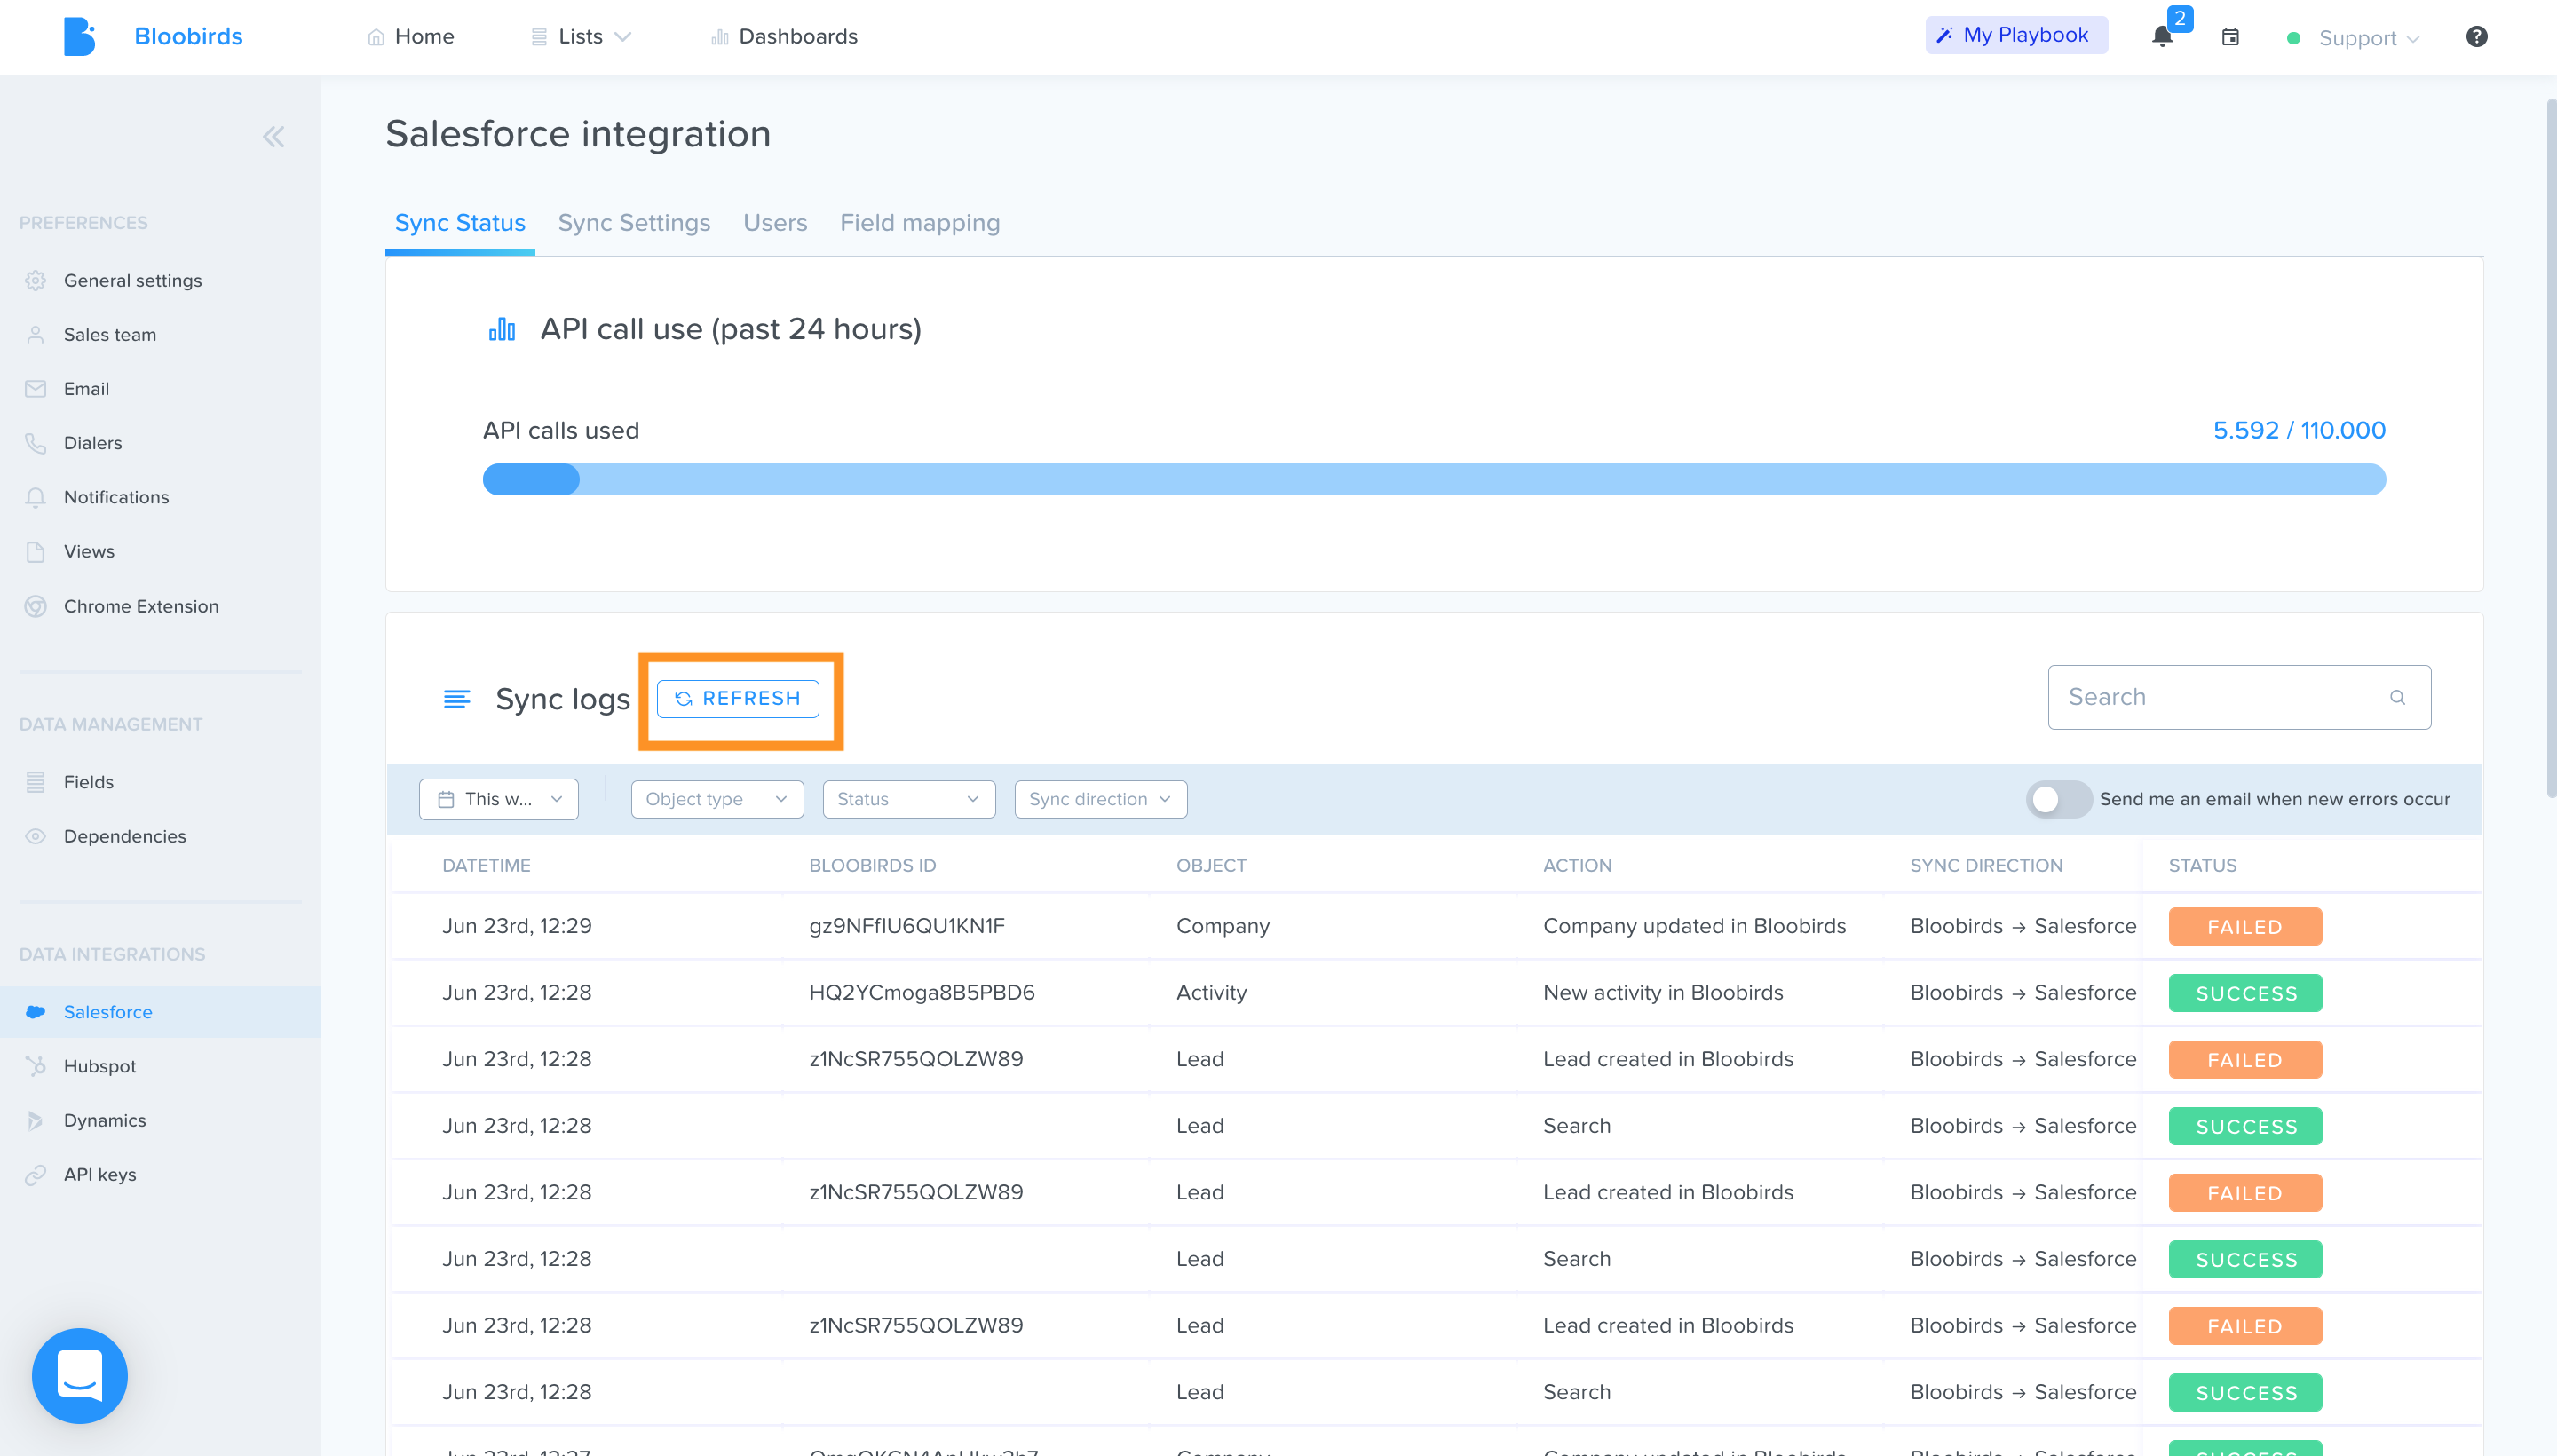This screenshot has height=1456, width=2557.
Task: Click ID HQ2YCmoga8B5PBD6
Action: [922, 993]
